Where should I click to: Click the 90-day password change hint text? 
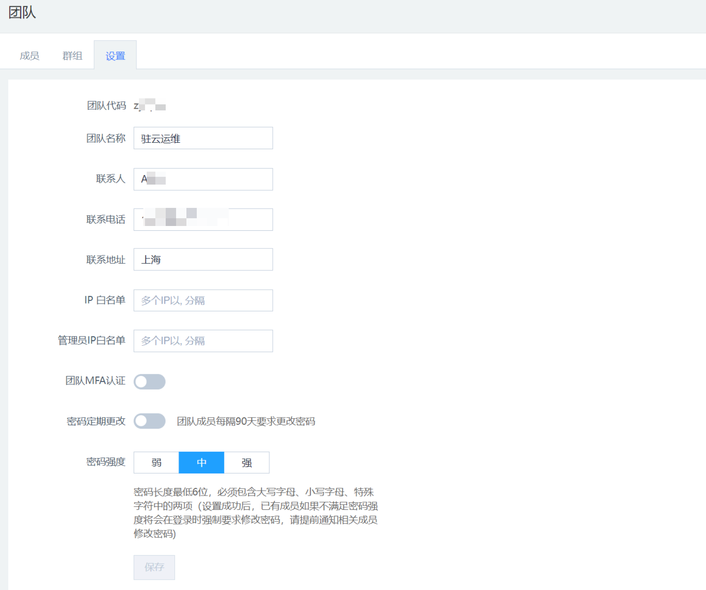coord(246,421)
